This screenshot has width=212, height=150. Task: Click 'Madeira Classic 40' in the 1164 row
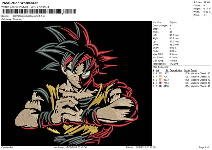200,86
